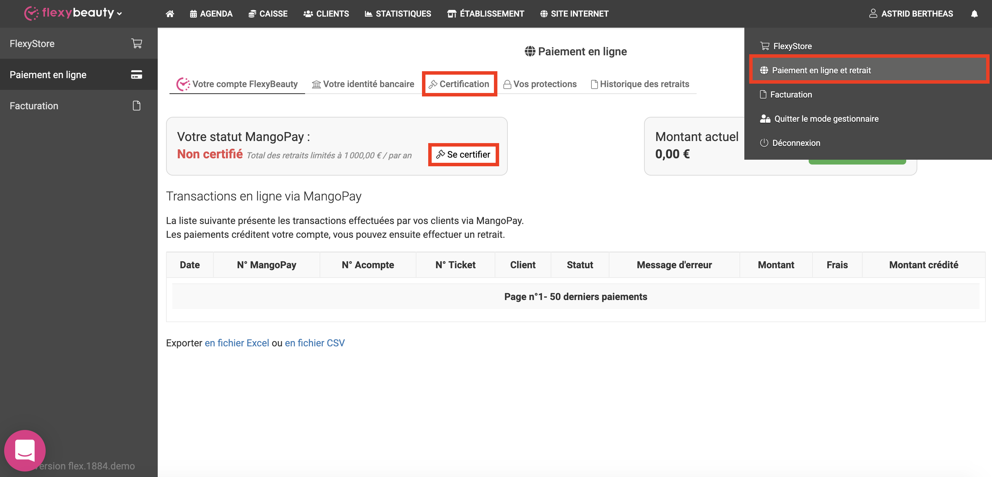
Task: Click Déconnexion to log out
Action: pos(867,143)
